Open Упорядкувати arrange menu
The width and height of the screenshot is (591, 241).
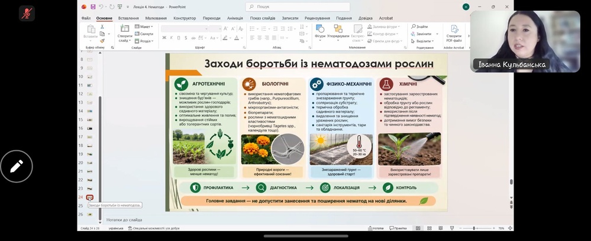pyautogui.click(x=338, y=32)
